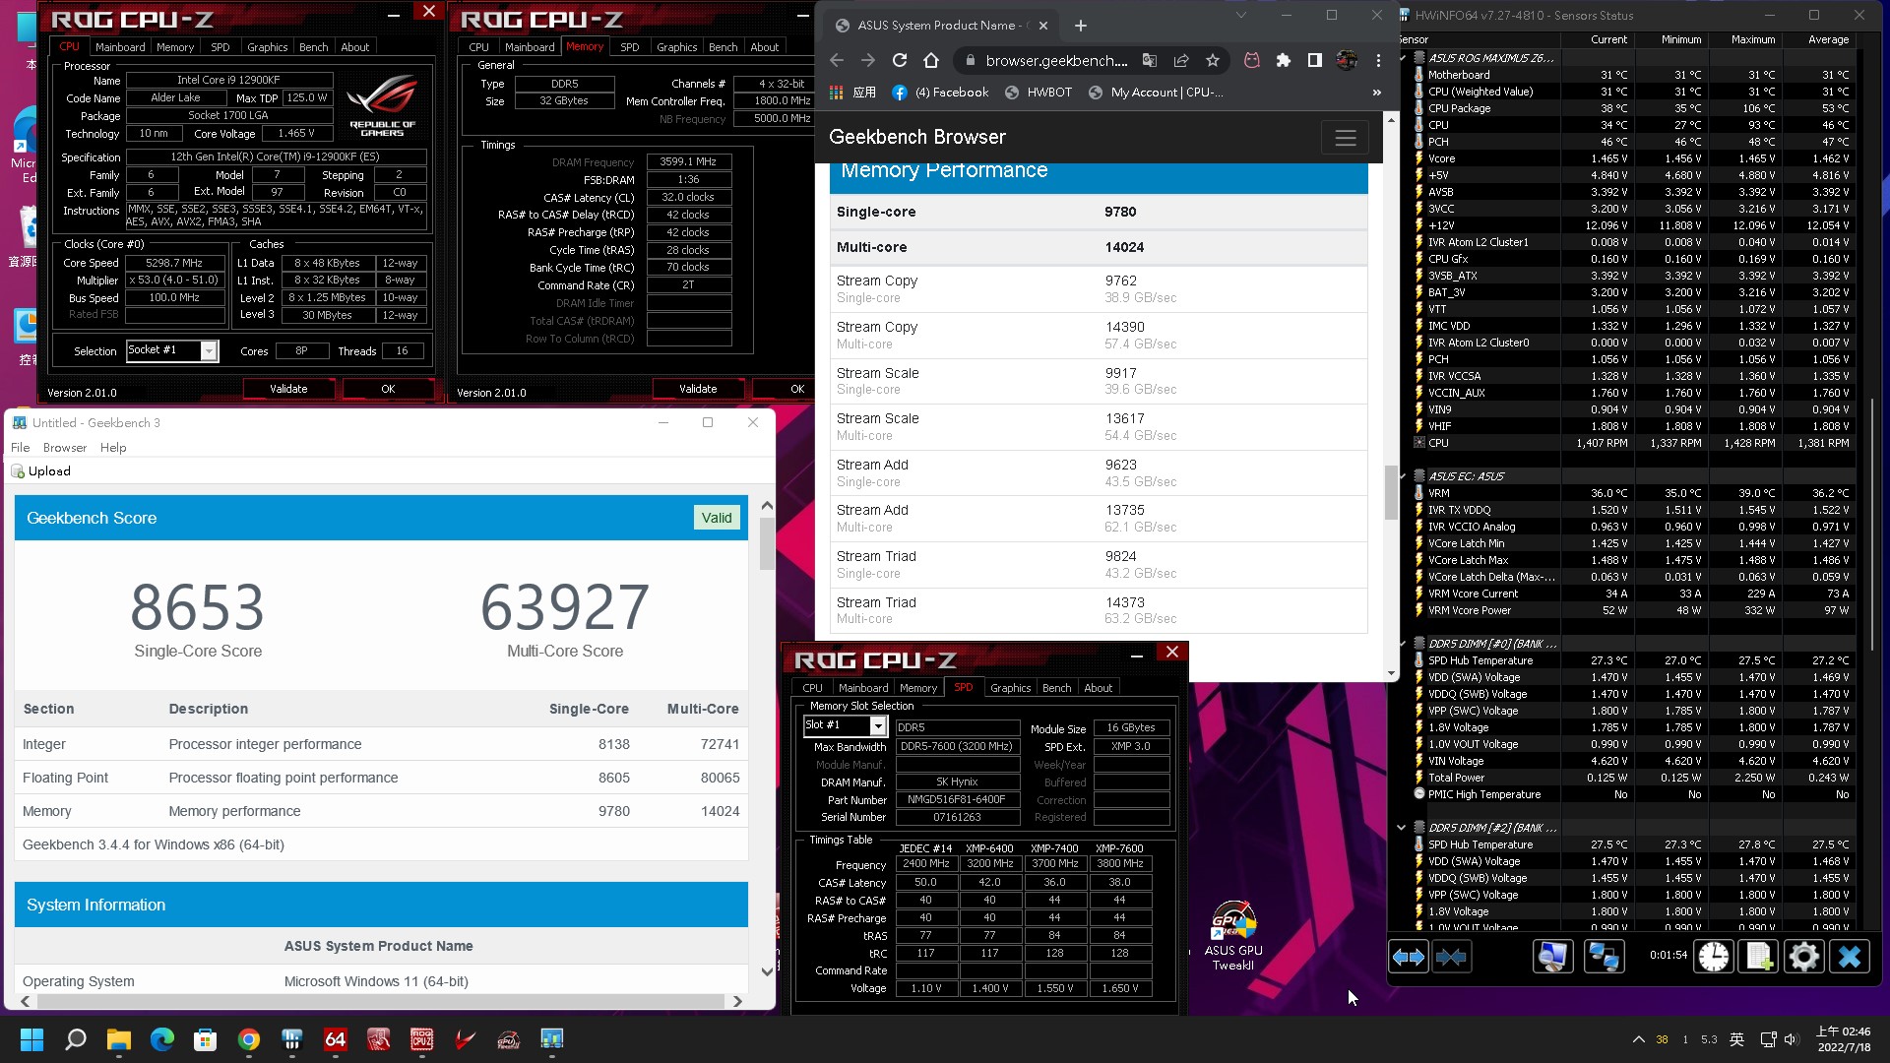
Task: Open the HWBOT bookmark
Action: [1038, 93]
